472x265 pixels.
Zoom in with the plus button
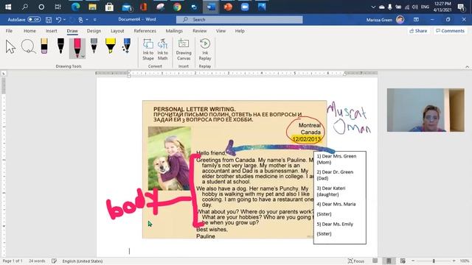(x=454, y=261)
